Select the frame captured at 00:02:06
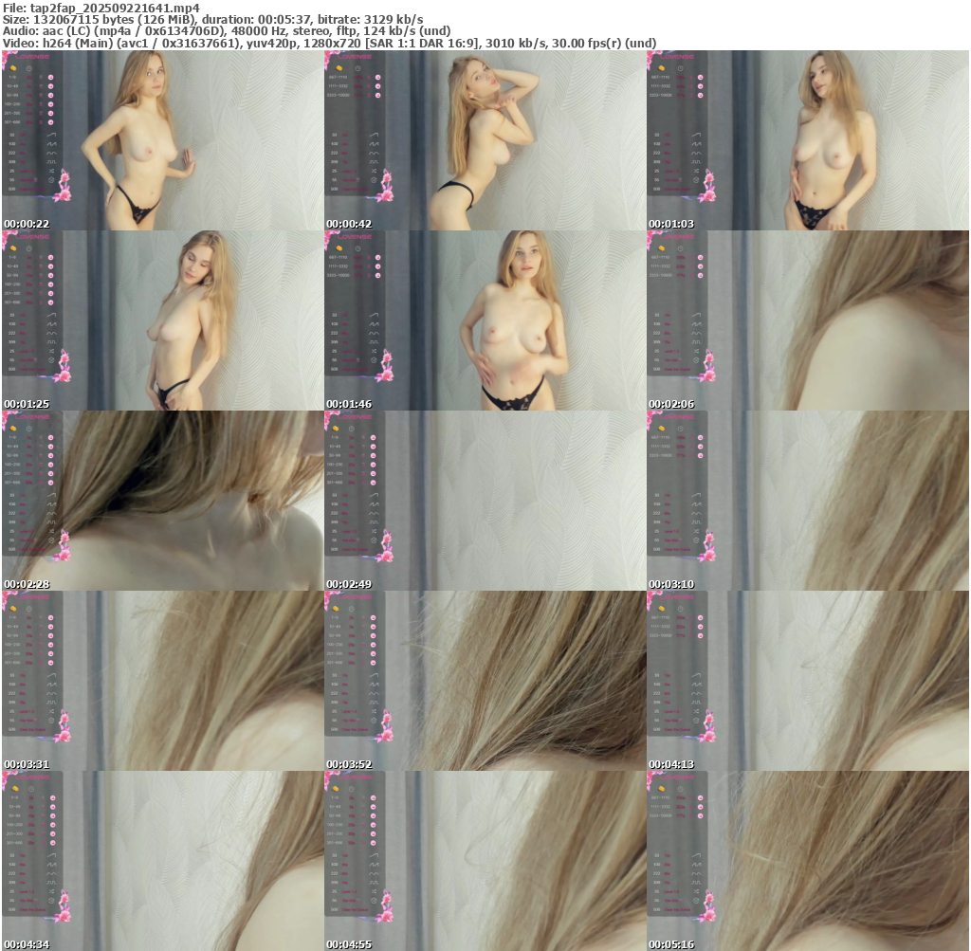Image resolution: width=971 pixels, height=951 pixels. click(808, 320)
